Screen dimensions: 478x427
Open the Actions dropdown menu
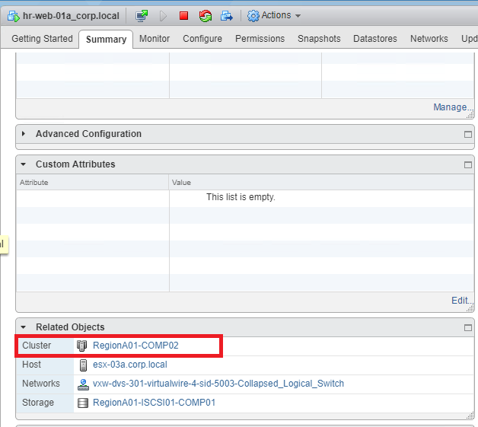click(x=274, y=15)
